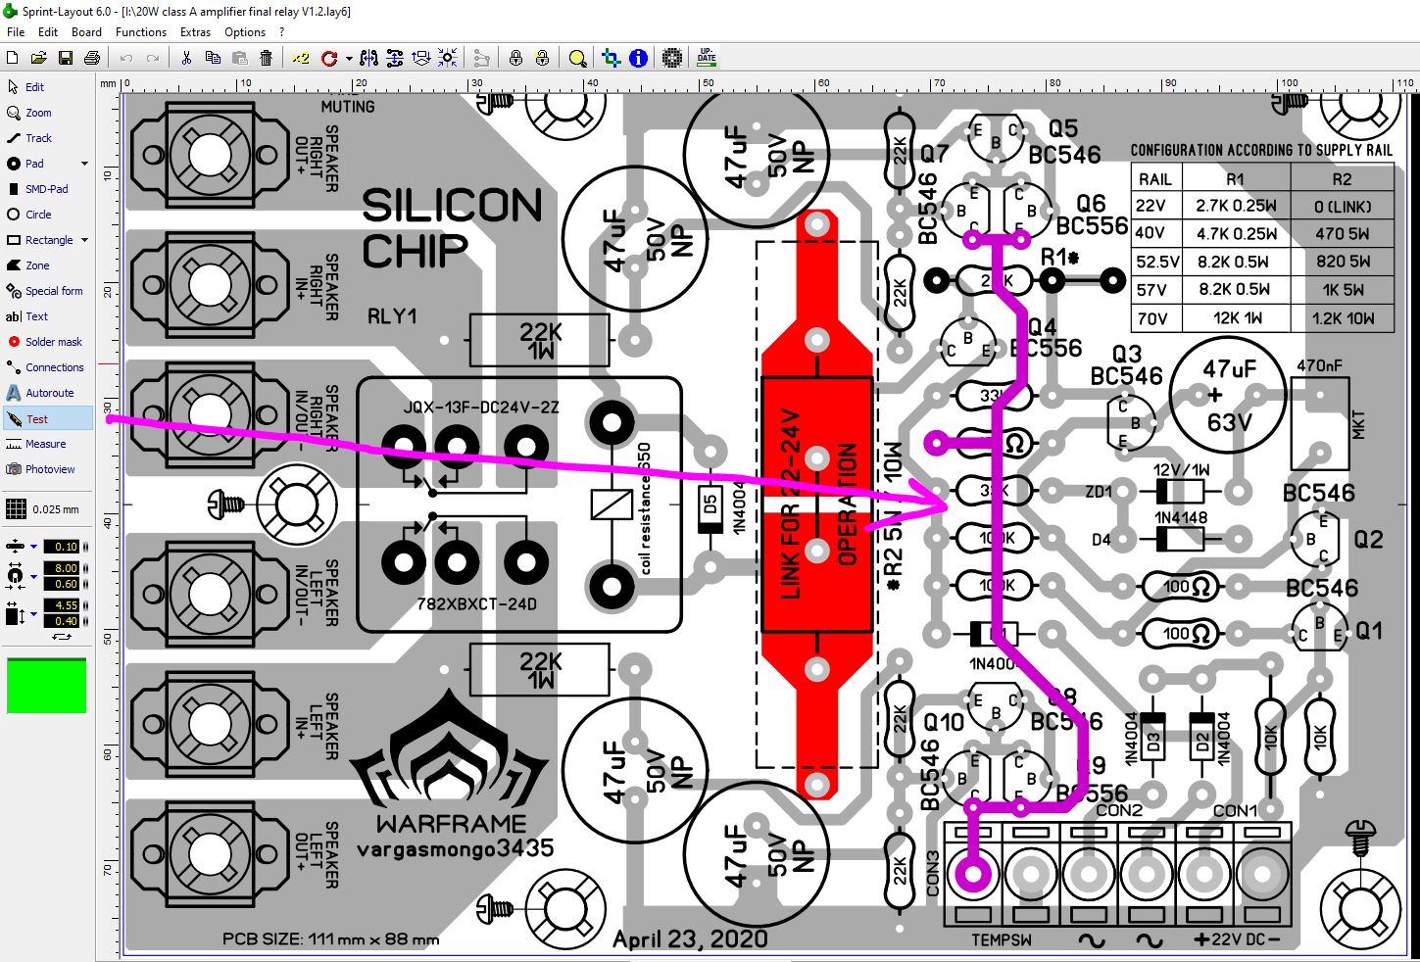
Task: Rotate the selection with red arrow icon
Action: tap(329, 58)
